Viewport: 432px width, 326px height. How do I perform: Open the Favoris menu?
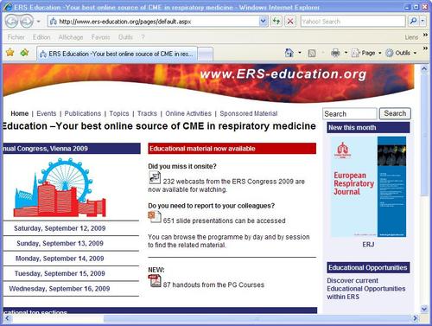[100, 37]
